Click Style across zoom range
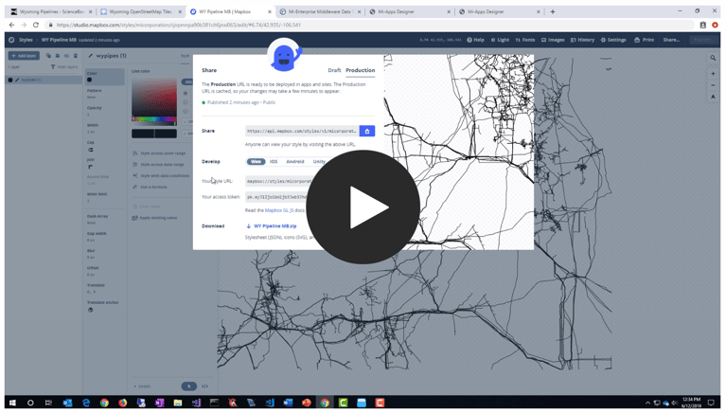Viewport: 726px width, 413px height. (159, 153)
